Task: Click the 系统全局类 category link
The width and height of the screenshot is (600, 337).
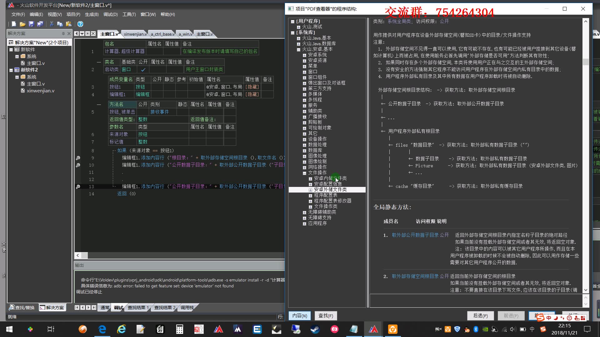Action: tap(399, 21)
